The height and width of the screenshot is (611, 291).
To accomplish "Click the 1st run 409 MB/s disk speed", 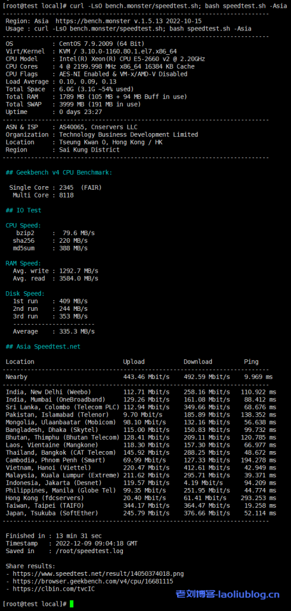I will pyautogui.click(x=73, y=301).
